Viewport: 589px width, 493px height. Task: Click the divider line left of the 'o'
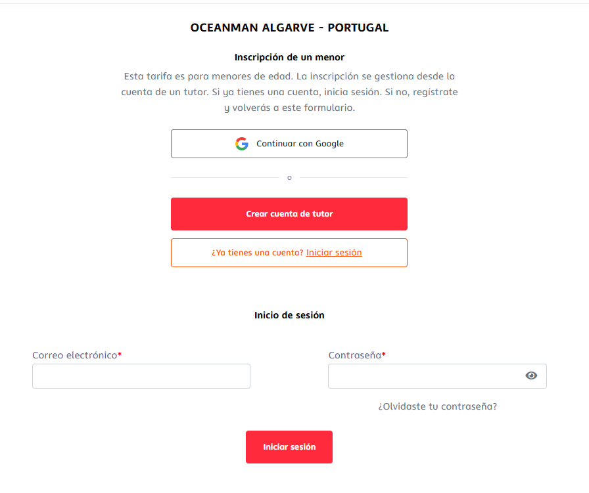click(225, 177)
